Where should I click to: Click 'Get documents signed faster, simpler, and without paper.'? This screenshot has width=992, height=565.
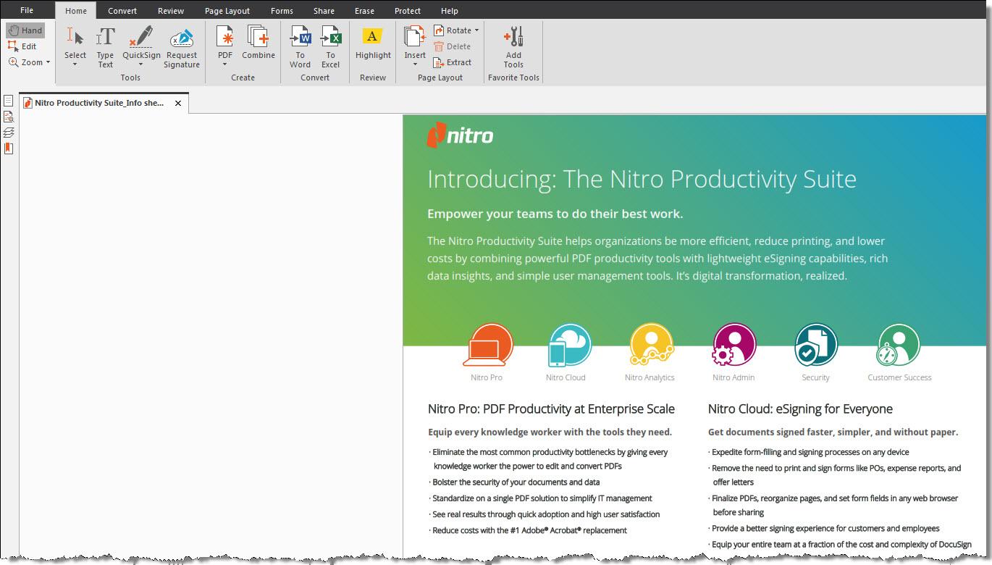[x=833, y=432]
